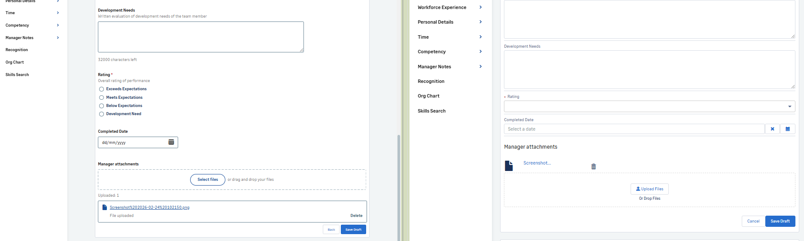Click Save Draft in the right panel
Screen dimensions: 804x241
[780, 221]
